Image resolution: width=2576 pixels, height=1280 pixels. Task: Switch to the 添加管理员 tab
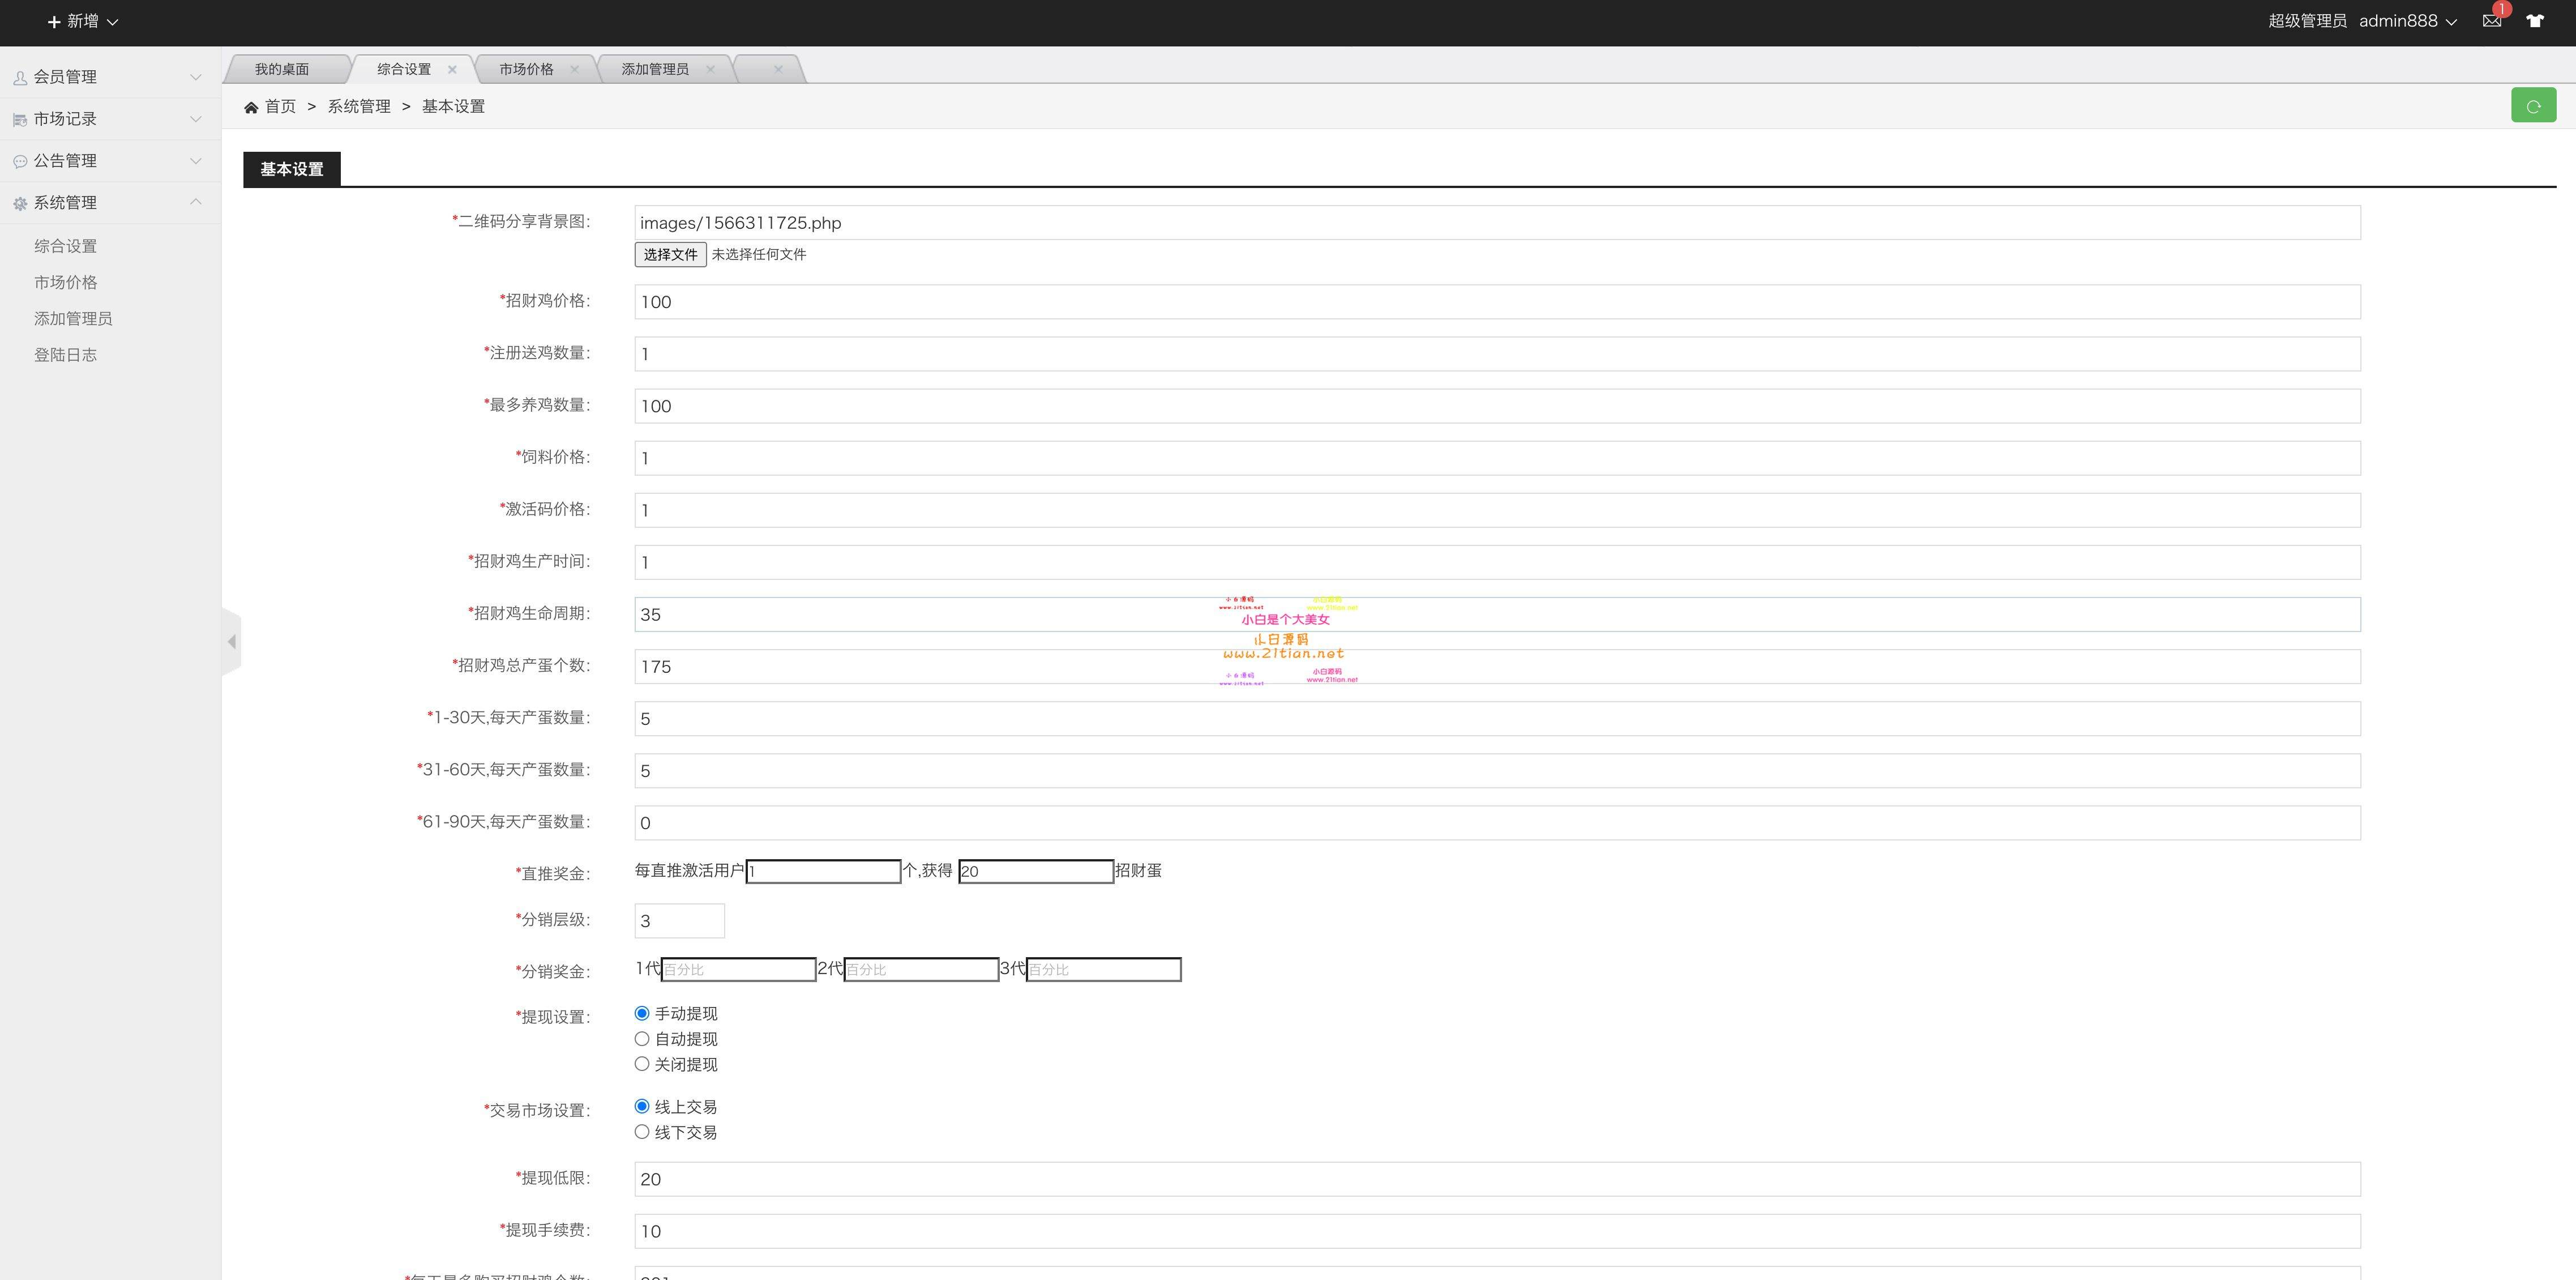pyautogui.click(x=655, y=69)
